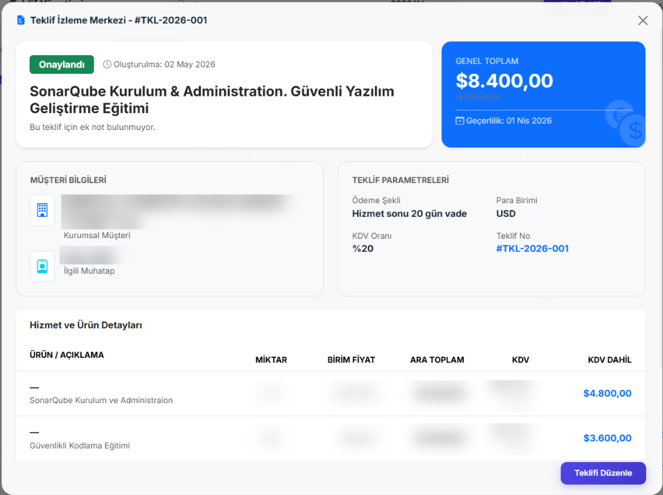Click the contact icon for İlgili Muhatap

42,267
